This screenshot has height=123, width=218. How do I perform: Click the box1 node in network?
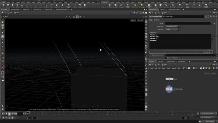coord(169,79)
